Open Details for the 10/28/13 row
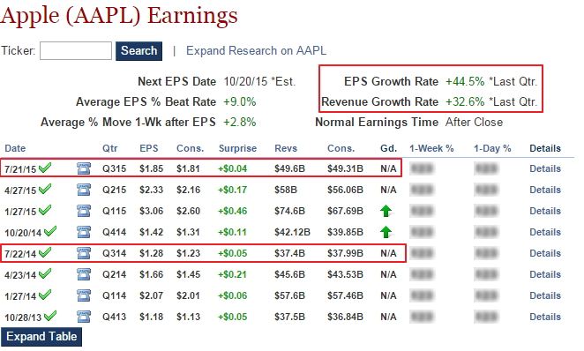The height and width of the screenshot is (351, 584). pyautogui.click(x=545, y=317)
